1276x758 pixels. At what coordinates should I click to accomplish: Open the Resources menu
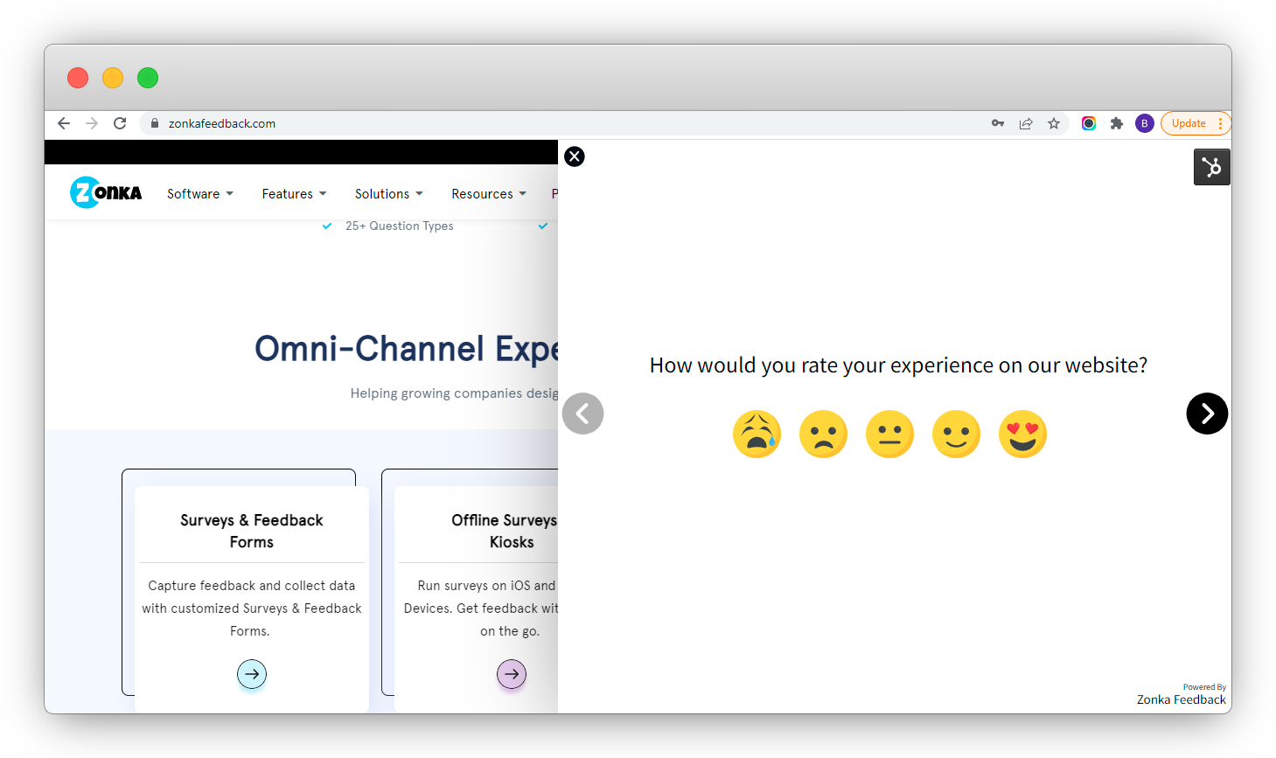coord(488,193)
